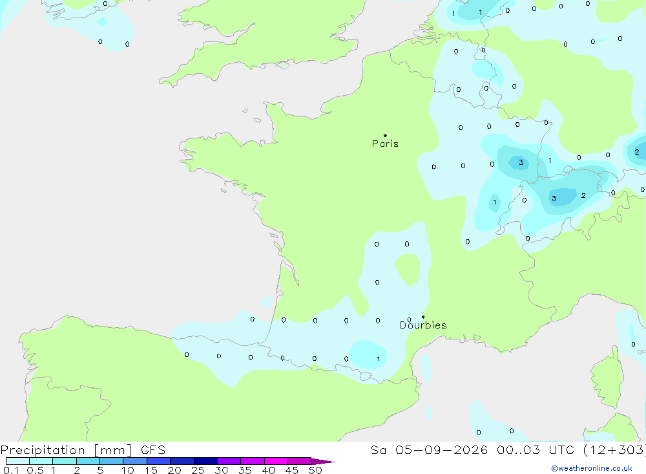Click the 1 mm value at top near Netherlands

pos(481,13)
